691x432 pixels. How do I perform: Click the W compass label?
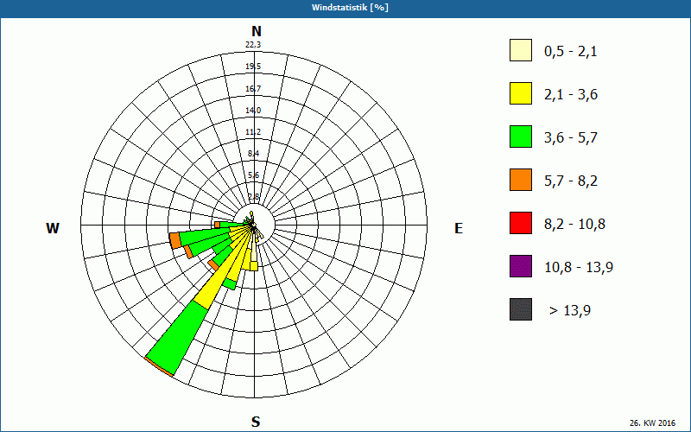pos(53,228)
